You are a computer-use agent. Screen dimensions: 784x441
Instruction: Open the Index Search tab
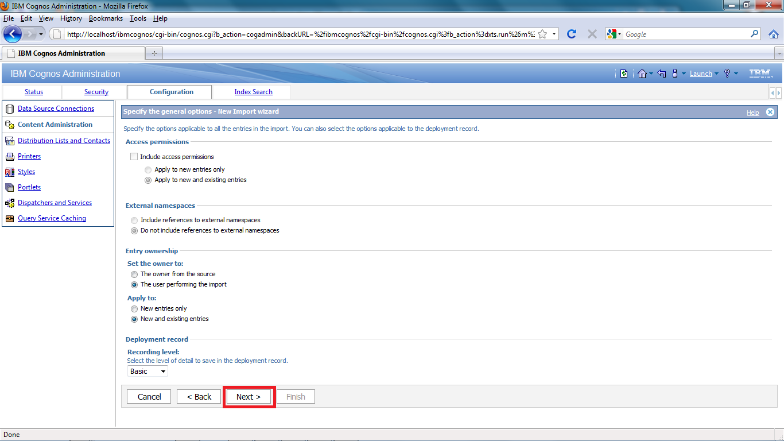coord(253,92)
